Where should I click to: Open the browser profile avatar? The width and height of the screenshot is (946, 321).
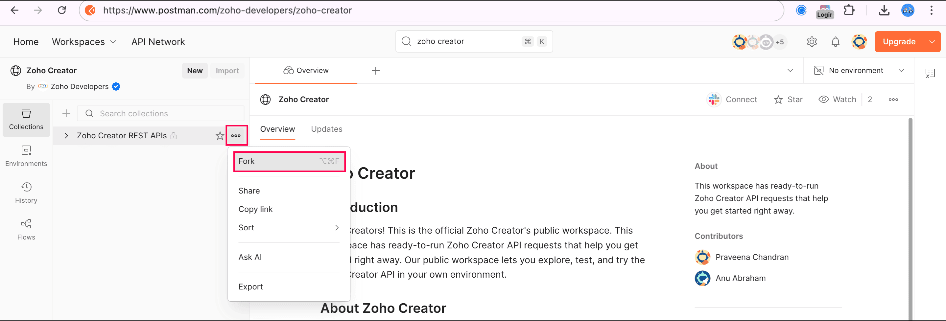coord(908,10)
